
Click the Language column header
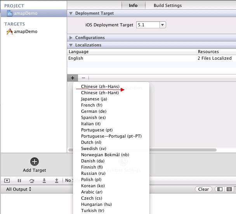pos(78,52)
